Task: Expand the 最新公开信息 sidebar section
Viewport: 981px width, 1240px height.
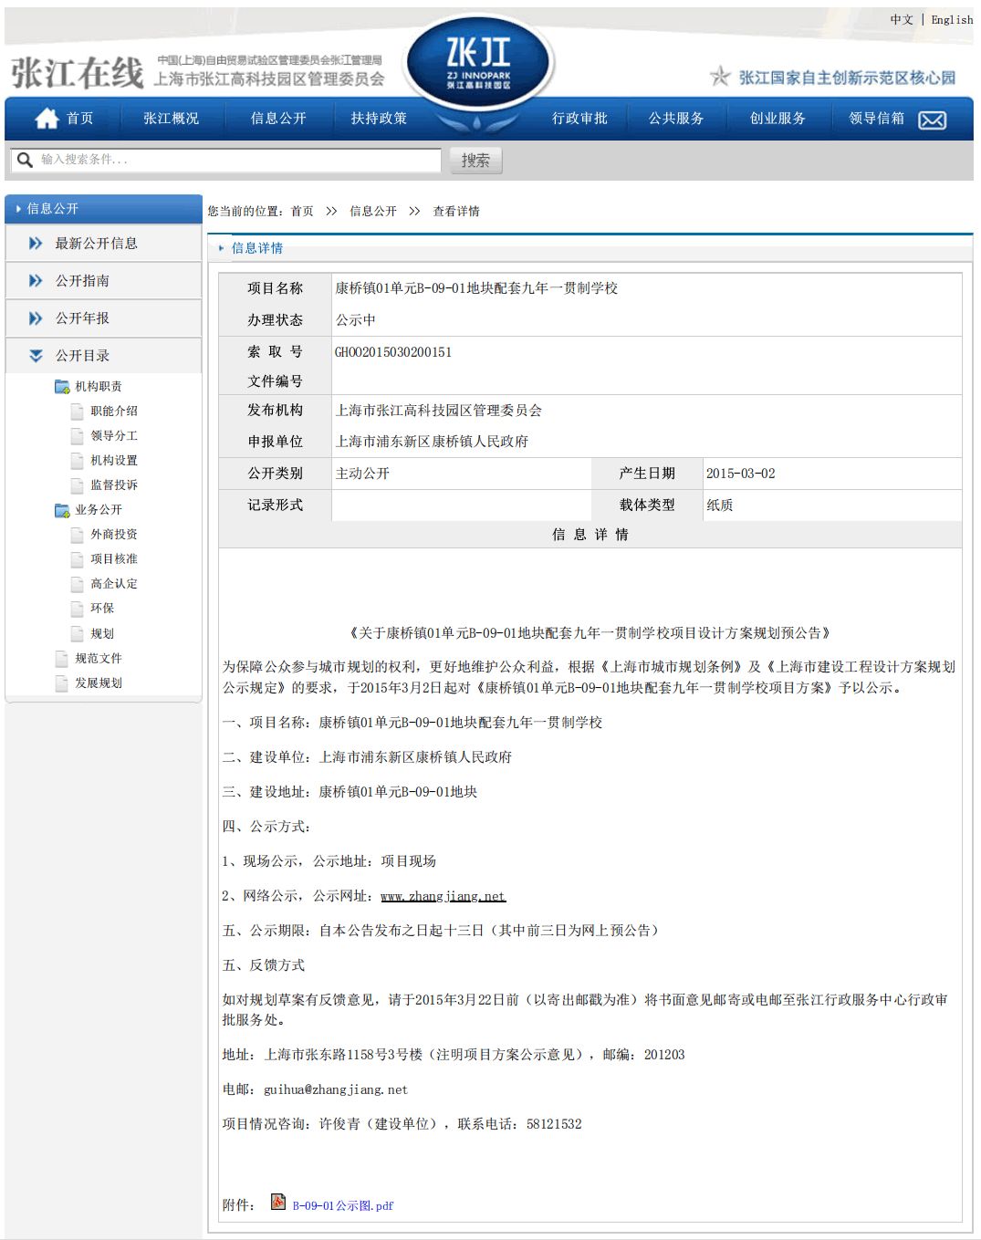Action: (x=96, y=244)
